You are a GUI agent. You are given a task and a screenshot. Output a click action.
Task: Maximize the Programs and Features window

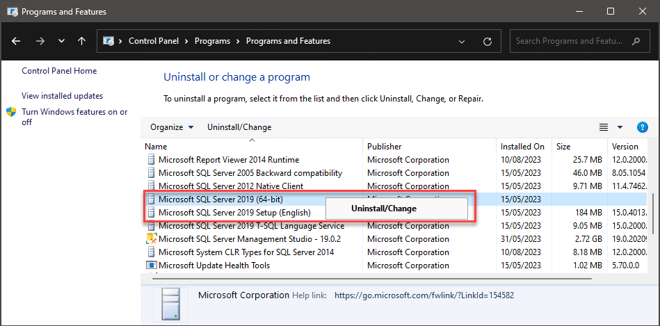pos(611,11)
